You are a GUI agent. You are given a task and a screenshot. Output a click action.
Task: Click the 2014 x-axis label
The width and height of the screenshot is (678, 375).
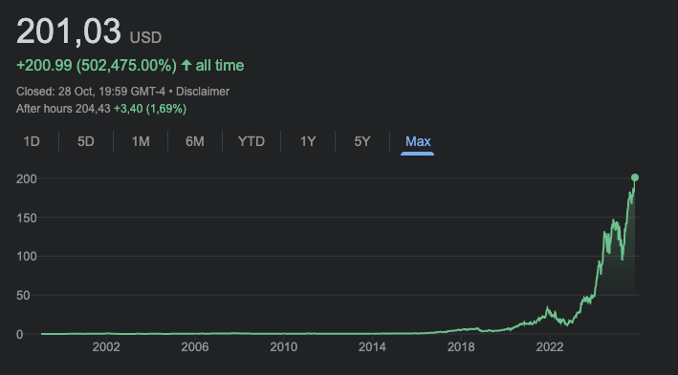point(372,347)
